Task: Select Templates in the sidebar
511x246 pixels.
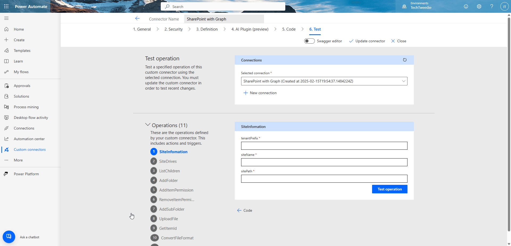Action: pyautogui.click(x=22, y=51)
